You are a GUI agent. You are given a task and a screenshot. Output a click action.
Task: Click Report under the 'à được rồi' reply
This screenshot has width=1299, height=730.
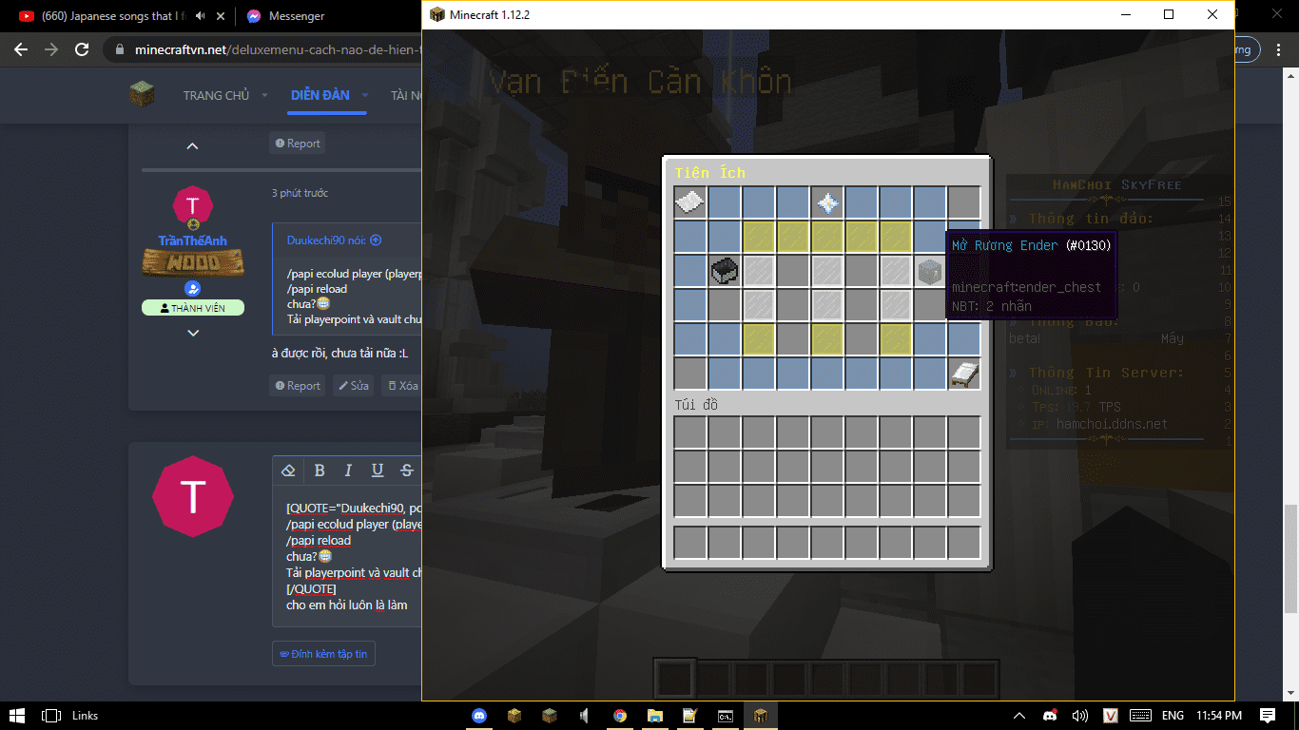(298, 386)
